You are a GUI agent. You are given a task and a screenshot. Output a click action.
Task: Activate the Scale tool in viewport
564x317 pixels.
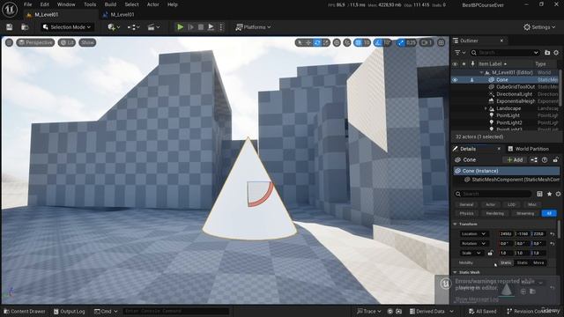[325, 42]
